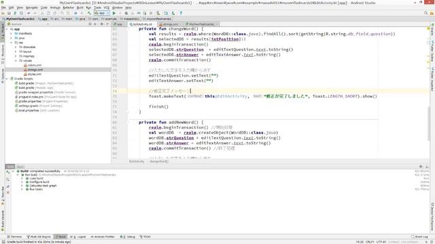The image size is (435, 244).
Task: Click the Debug app bug icon
Action: pyautogui.click(x=126, y=13)
